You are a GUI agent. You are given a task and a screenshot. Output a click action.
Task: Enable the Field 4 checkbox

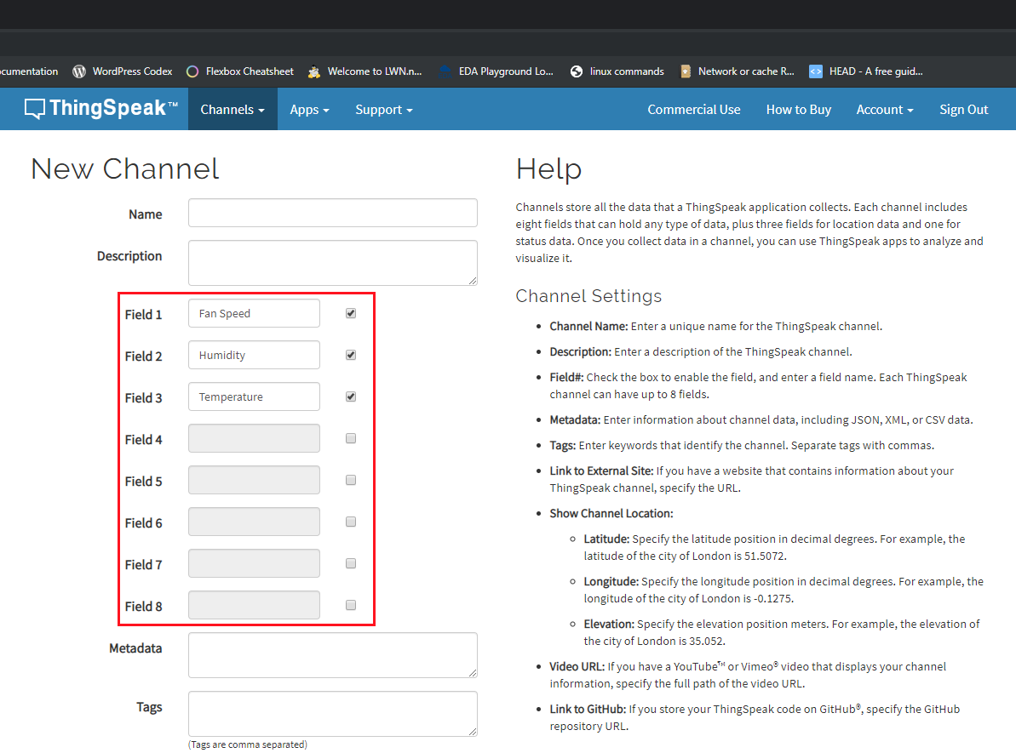pos(351,438)
